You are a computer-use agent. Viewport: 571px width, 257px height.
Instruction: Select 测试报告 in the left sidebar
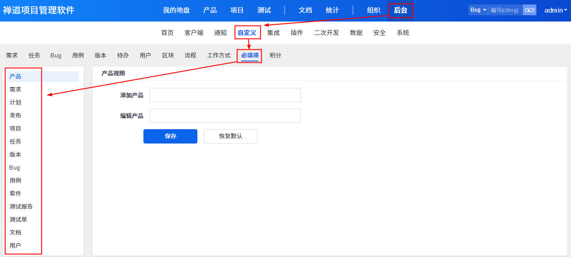(21, 207)
